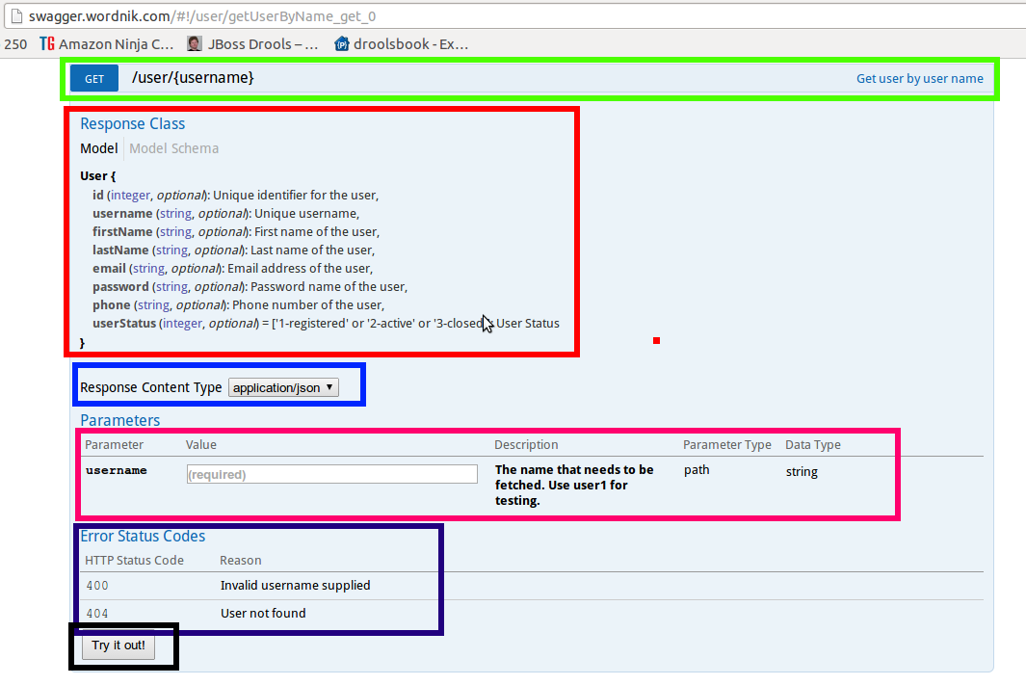Click the droolsbook bookmark favicon
The height and width of the screenshot is (685, 1026).
pyautogui.click(x=342, y=43)
